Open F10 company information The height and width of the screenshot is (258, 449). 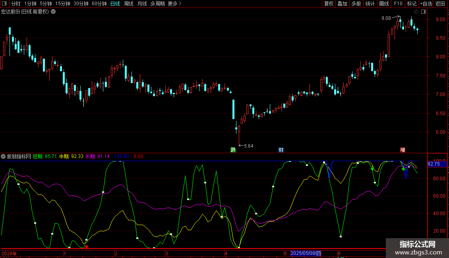point(398,4)
